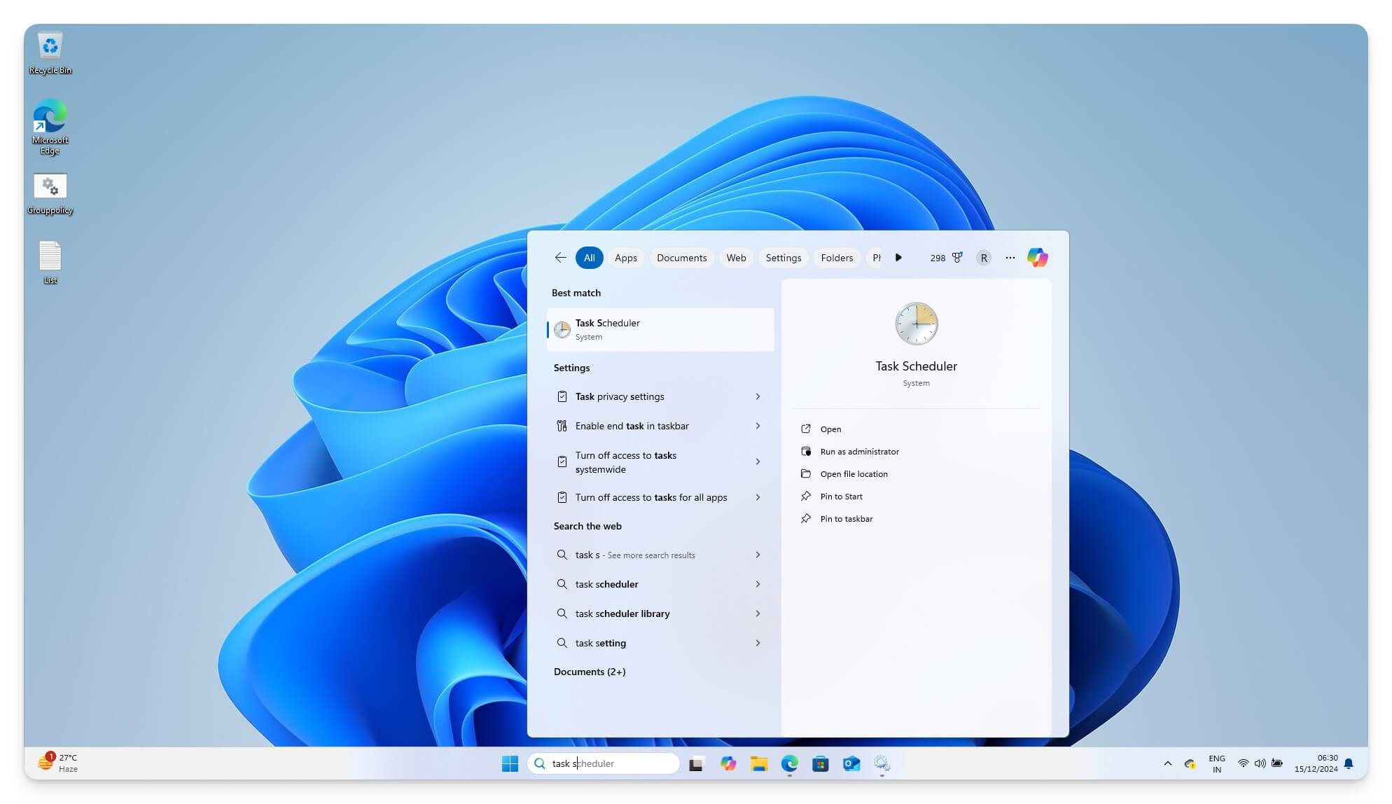Expand the task scheduler library suggestion

tap(758, 614)
